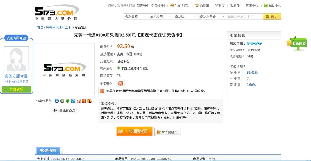Click the 本商品支持外币支付 text
This screenshot has width=311, height=161.
click(135, 69)
